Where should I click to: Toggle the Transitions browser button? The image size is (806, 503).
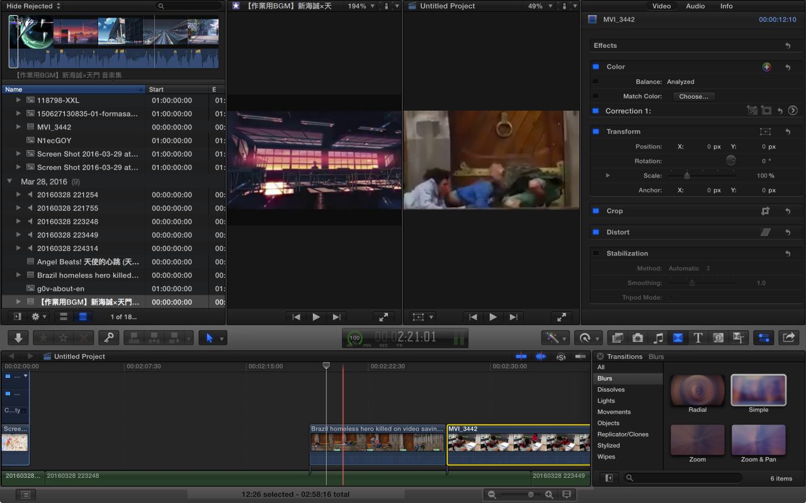pos(678,338)
